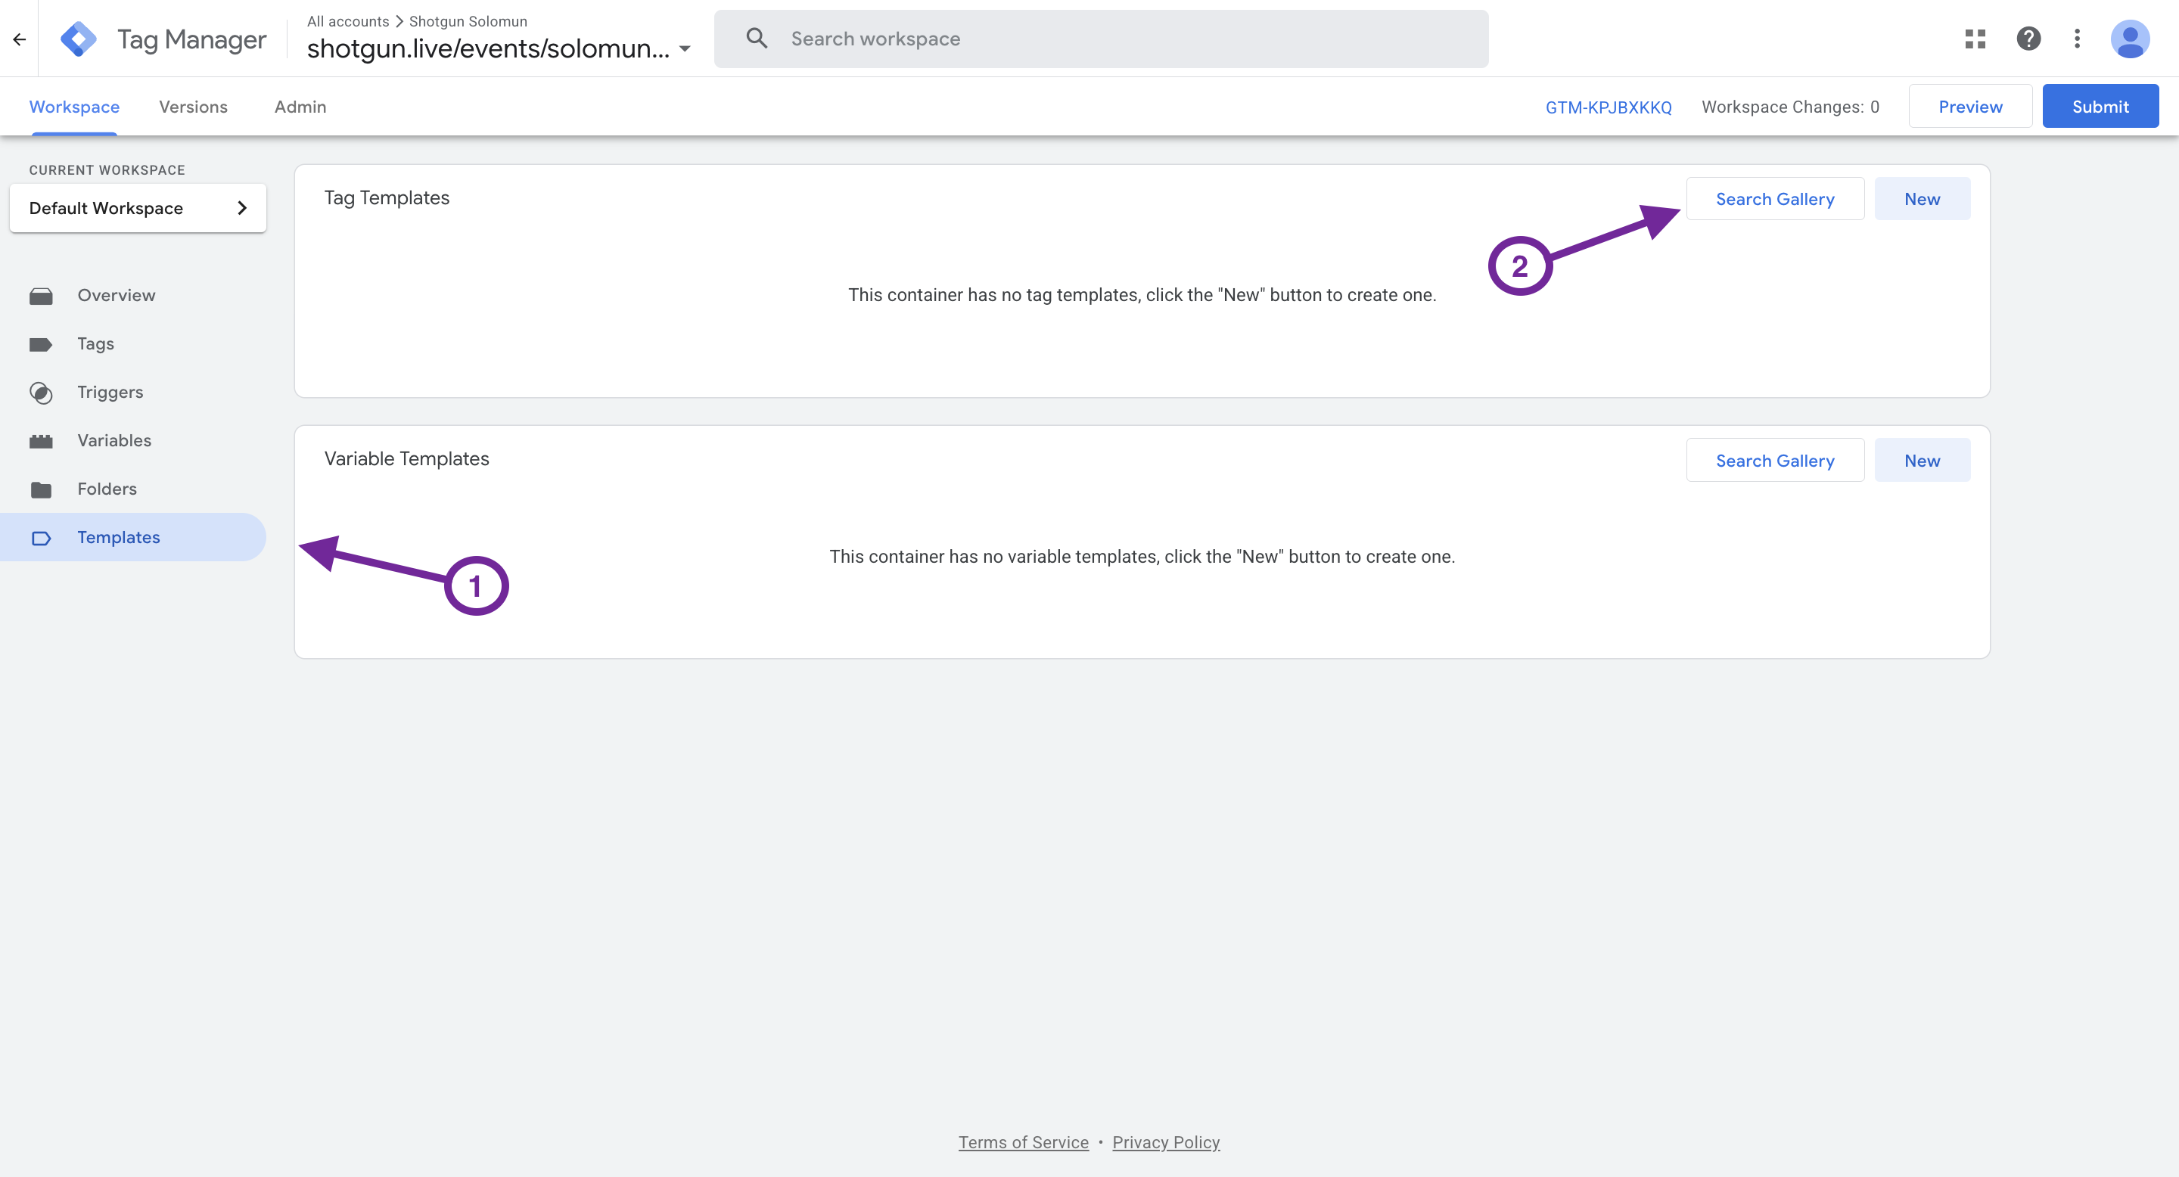Viewport: 2179px width, 1177px height.
Task: Click the Variables brick icon
Action: coord(41,442)
